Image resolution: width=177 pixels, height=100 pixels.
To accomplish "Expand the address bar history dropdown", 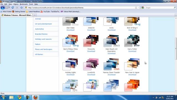I will pyautogui.click(x=139, y=7).
